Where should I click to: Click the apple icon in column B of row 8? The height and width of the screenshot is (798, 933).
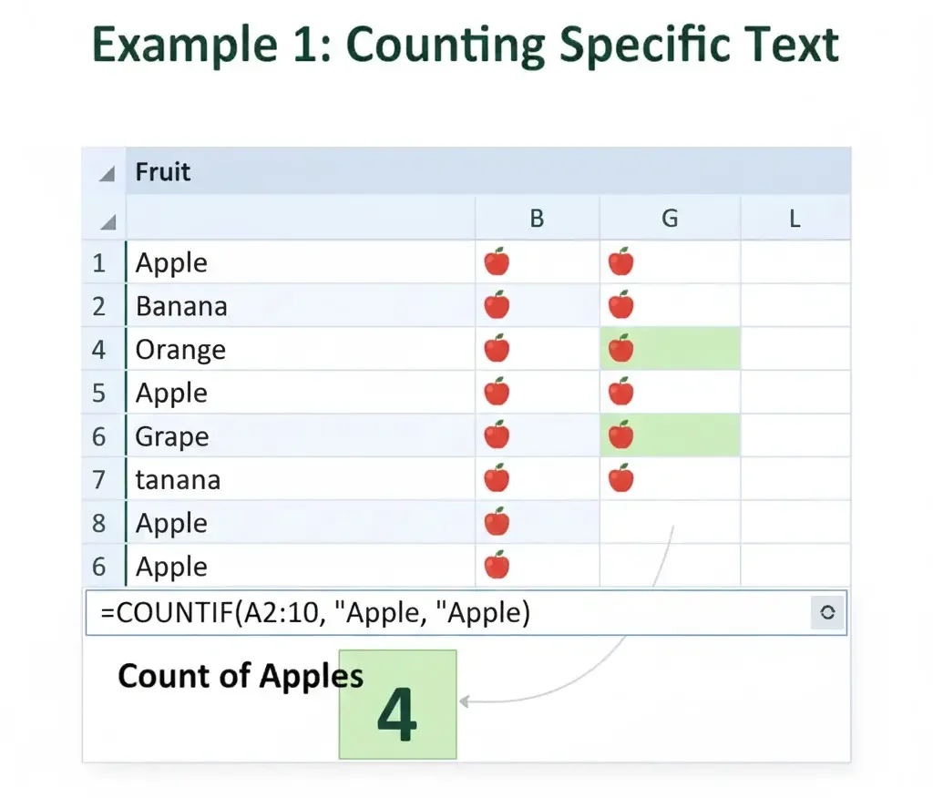point(497,522)
